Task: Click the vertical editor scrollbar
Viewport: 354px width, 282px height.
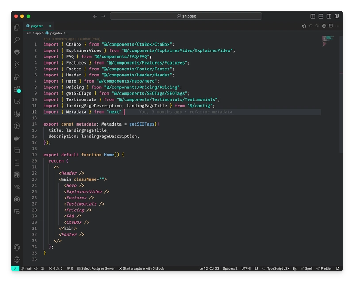Action: pos(341,95)
